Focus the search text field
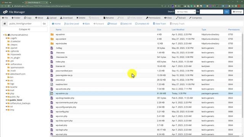 click(x=212, y=12)
